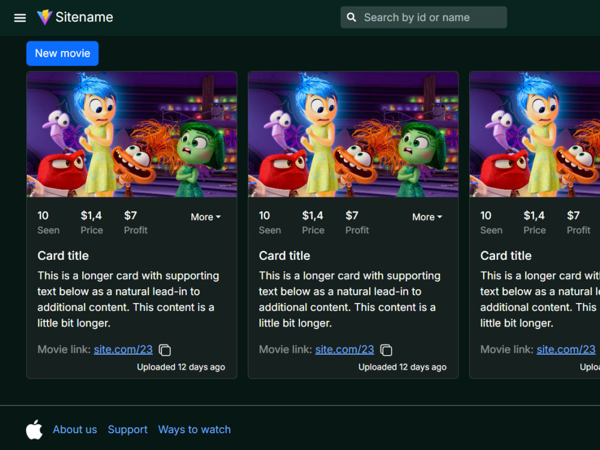Open the Ways to watch footer link
The height and width of the screenshot is (450, 600).
coord(194,430)
